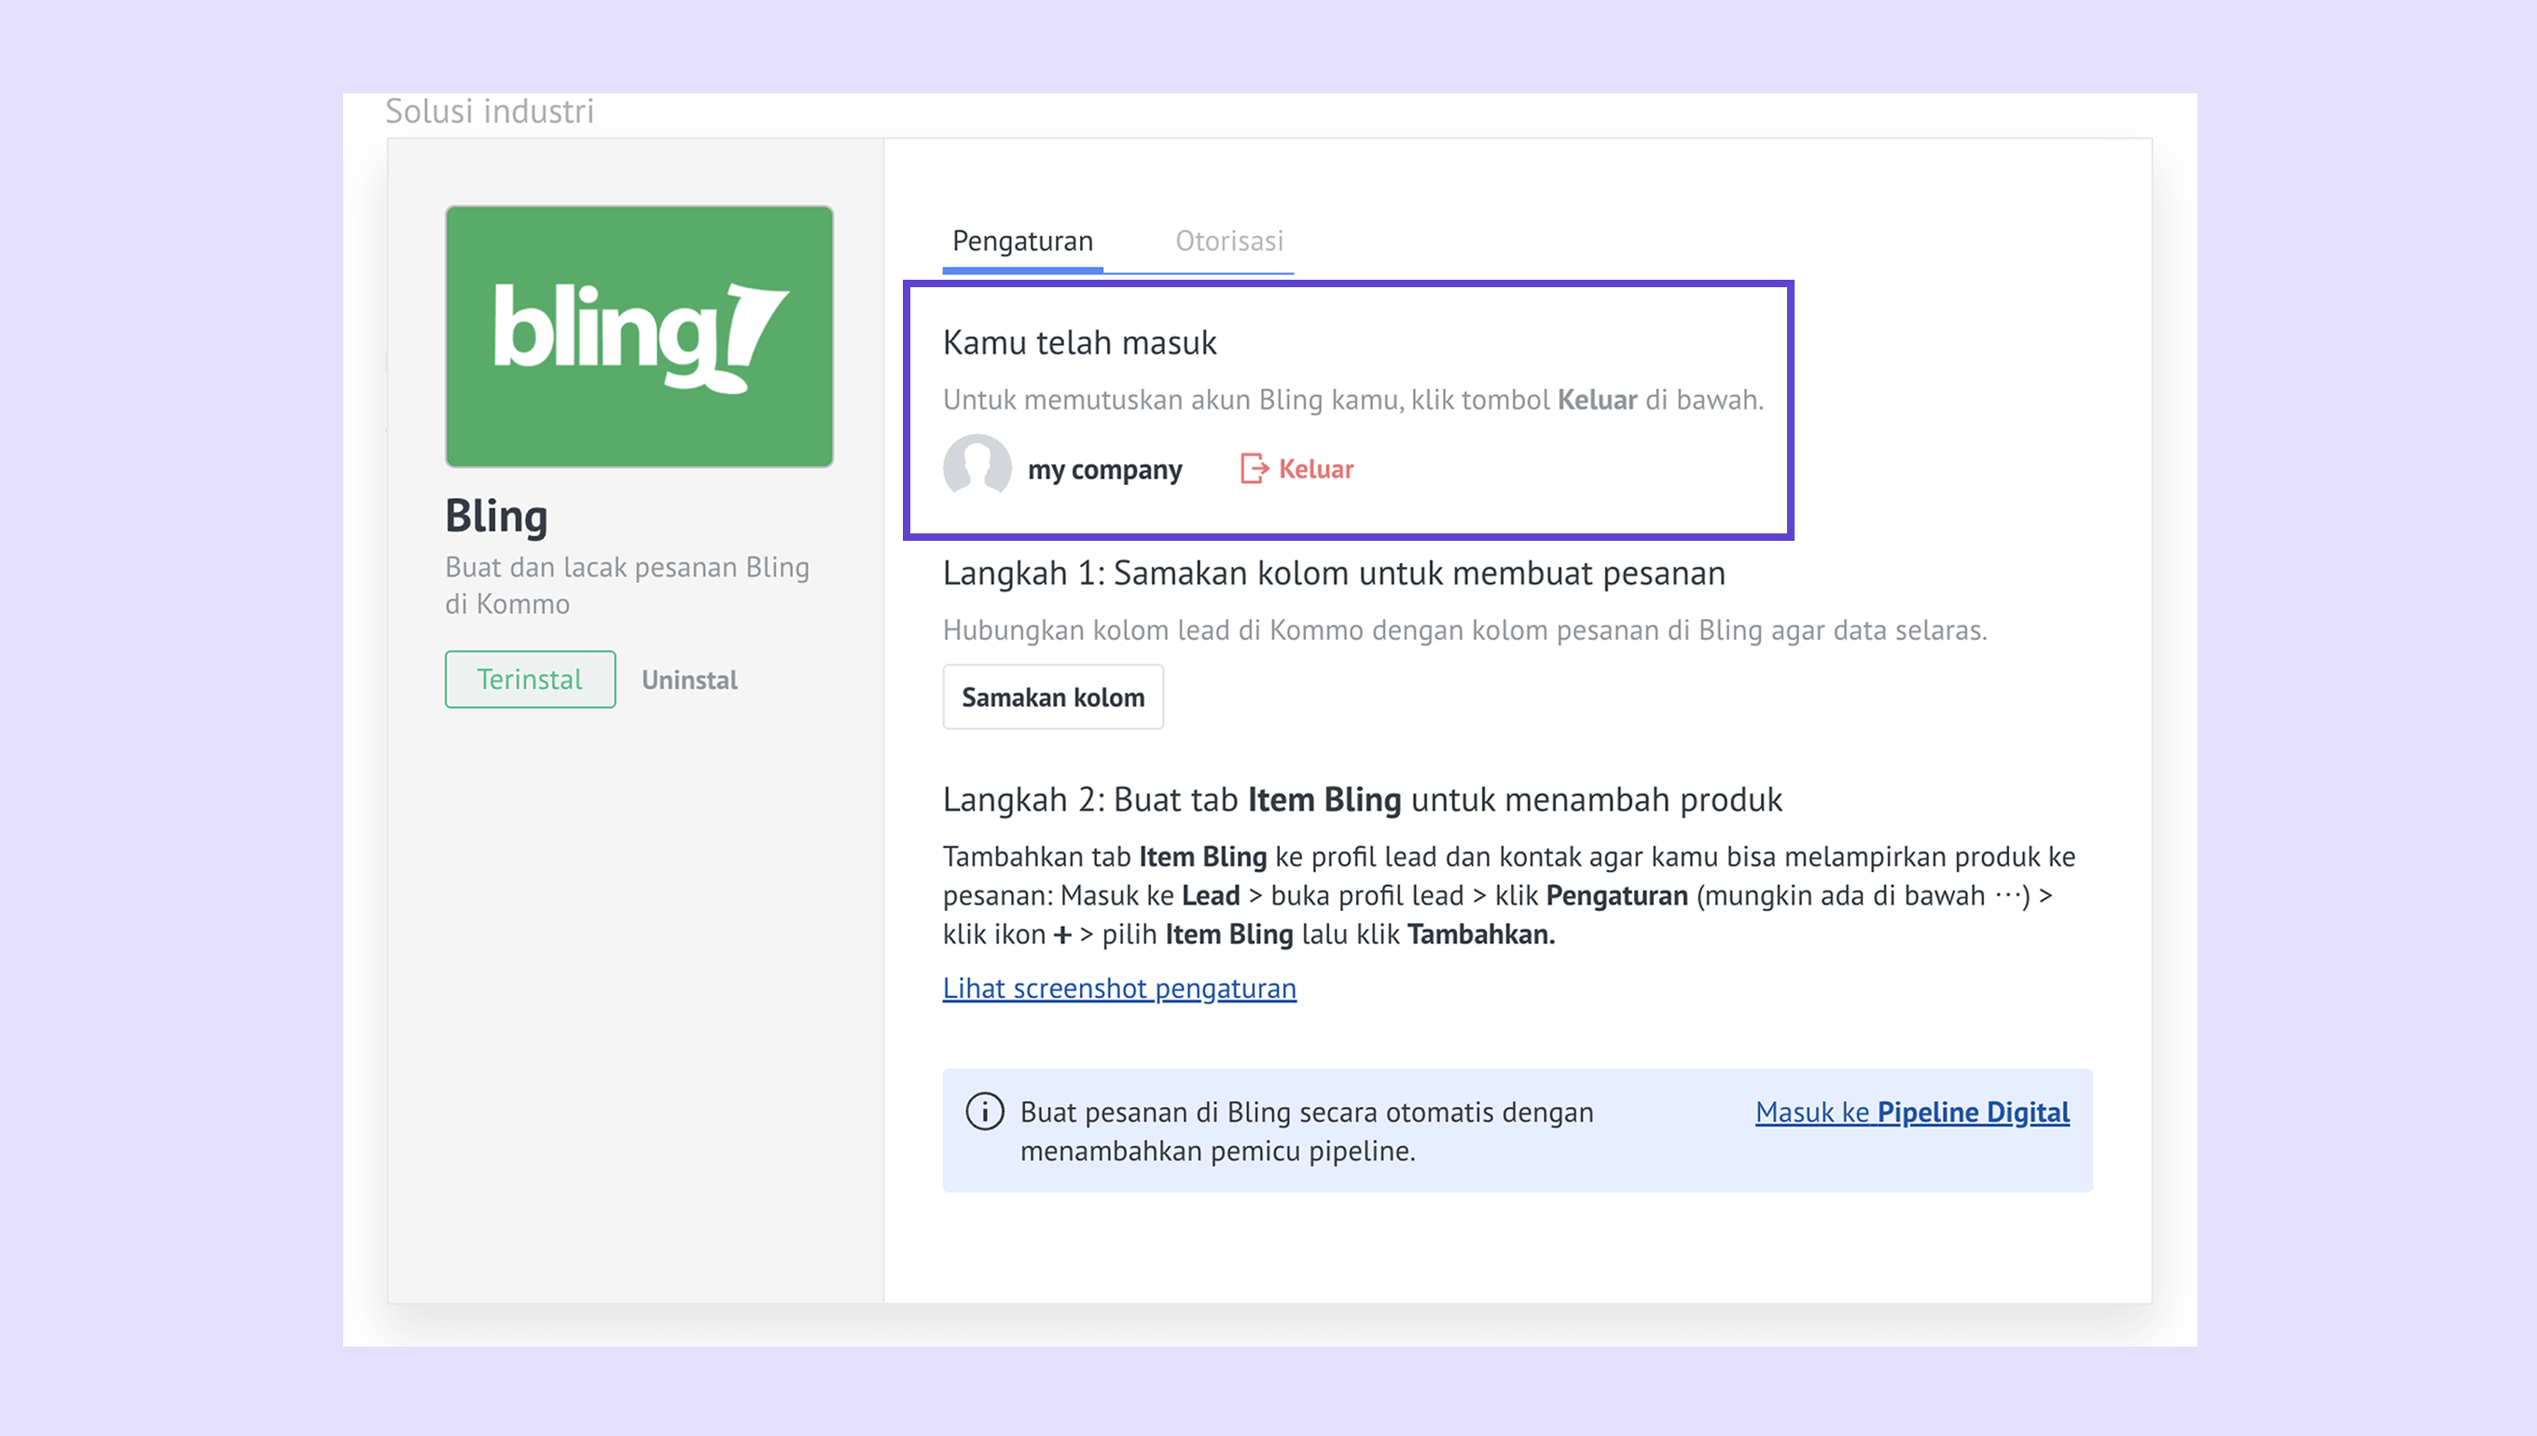Open Lihat screenshot pengaturan link

pos(1119,988)
